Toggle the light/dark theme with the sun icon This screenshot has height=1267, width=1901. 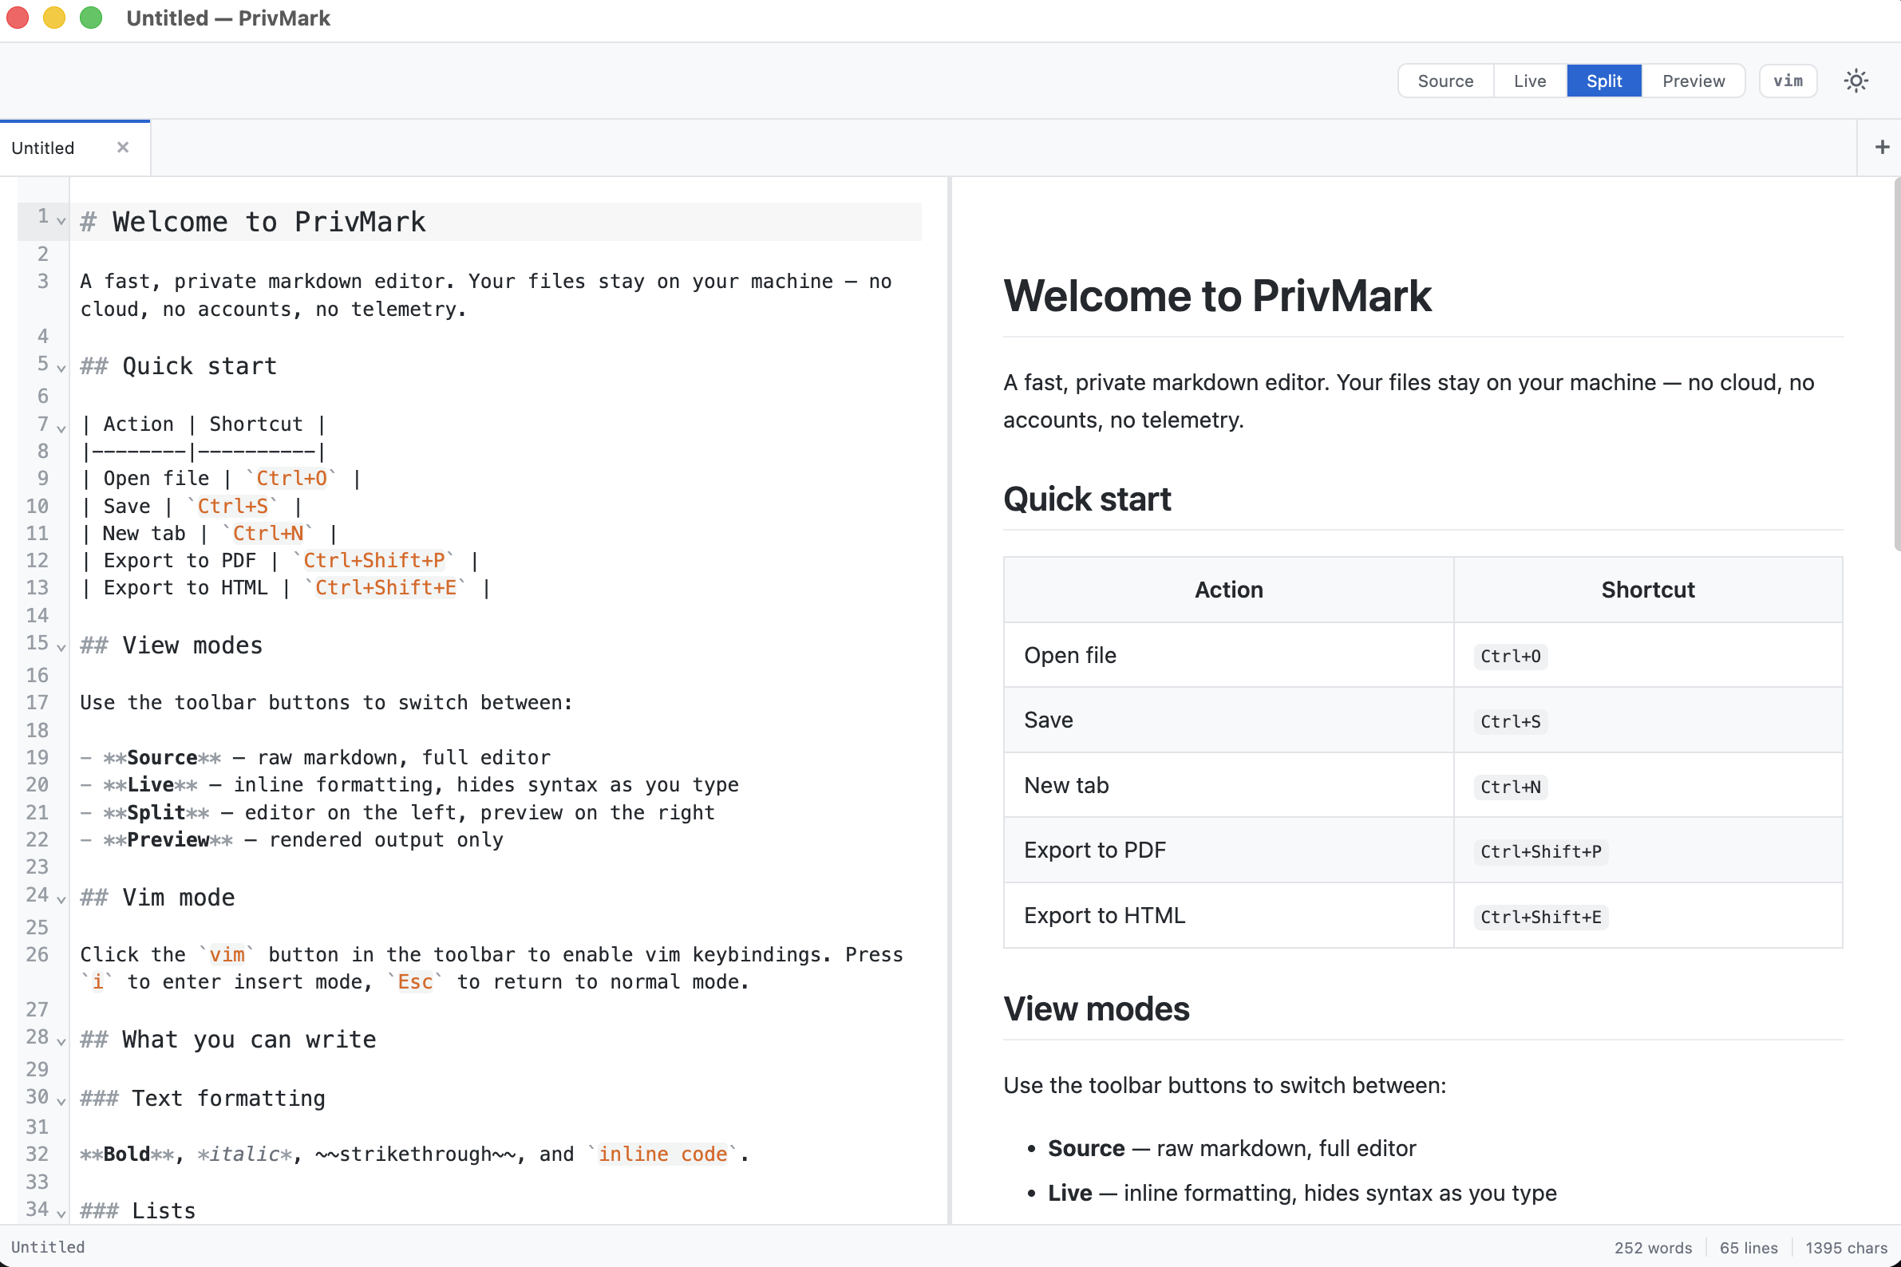point(1856,80)
